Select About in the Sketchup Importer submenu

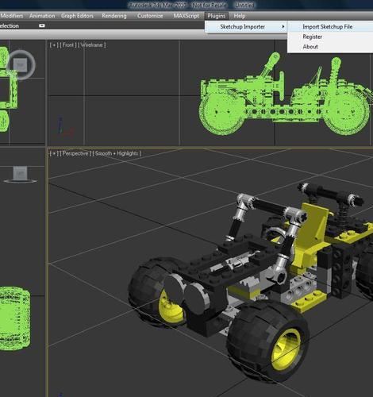(x=310, y=47)
